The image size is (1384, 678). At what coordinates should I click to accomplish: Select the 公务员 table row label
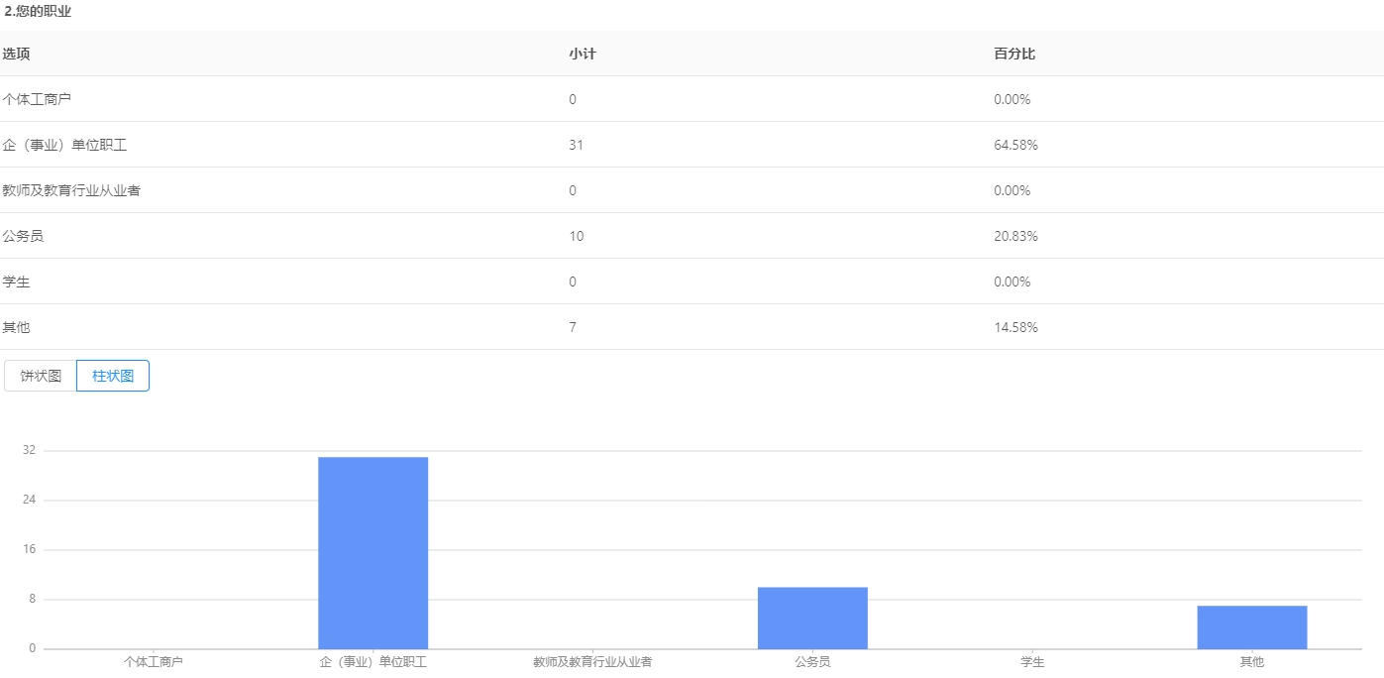point(23,236)
